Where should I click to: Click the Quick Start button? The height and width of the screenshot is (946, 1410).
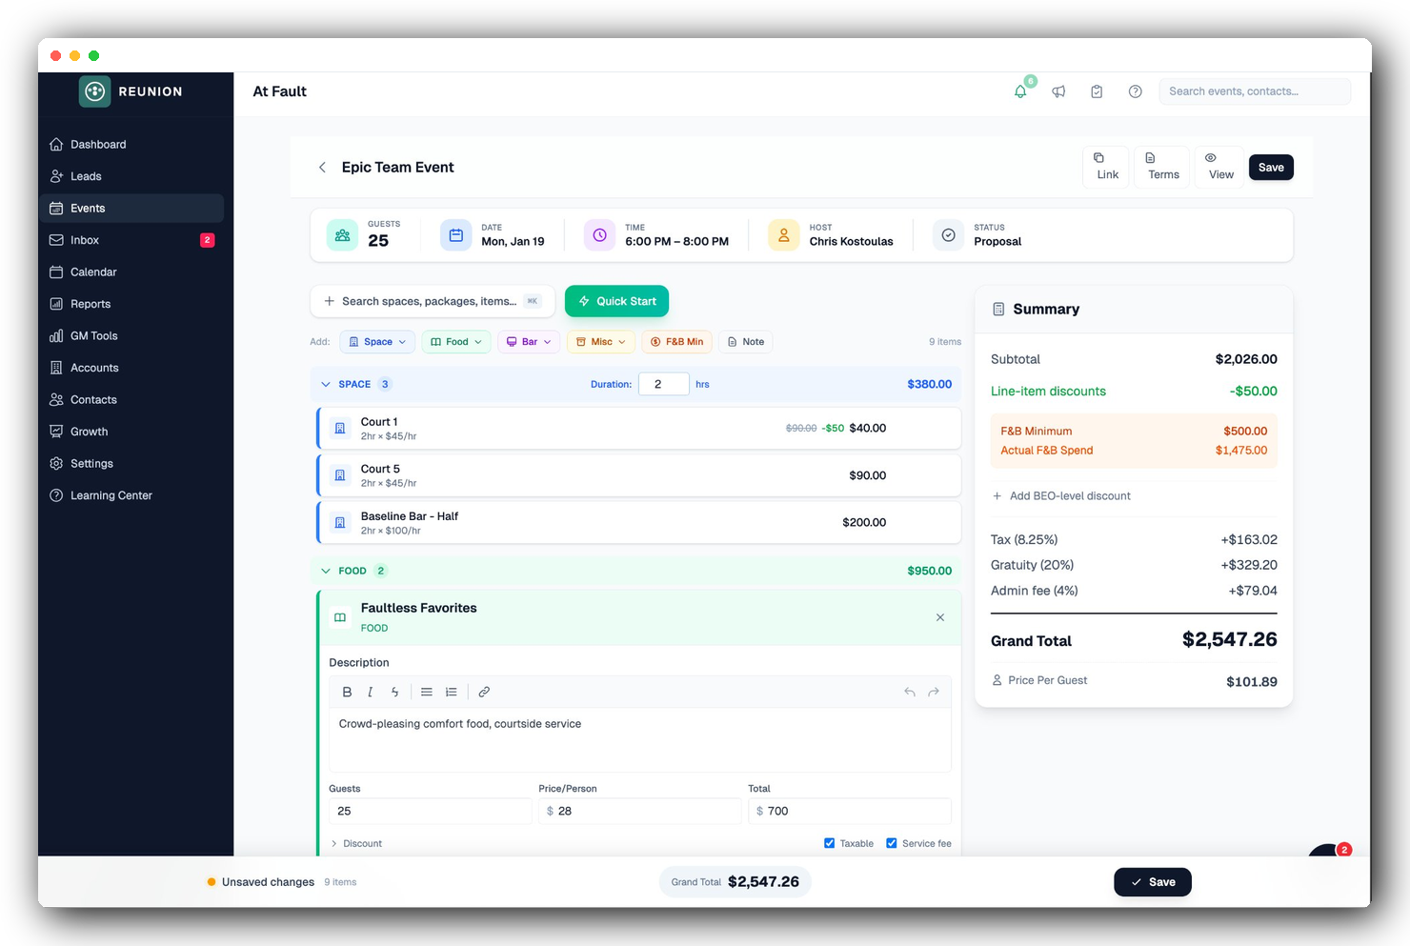point(616,300)
